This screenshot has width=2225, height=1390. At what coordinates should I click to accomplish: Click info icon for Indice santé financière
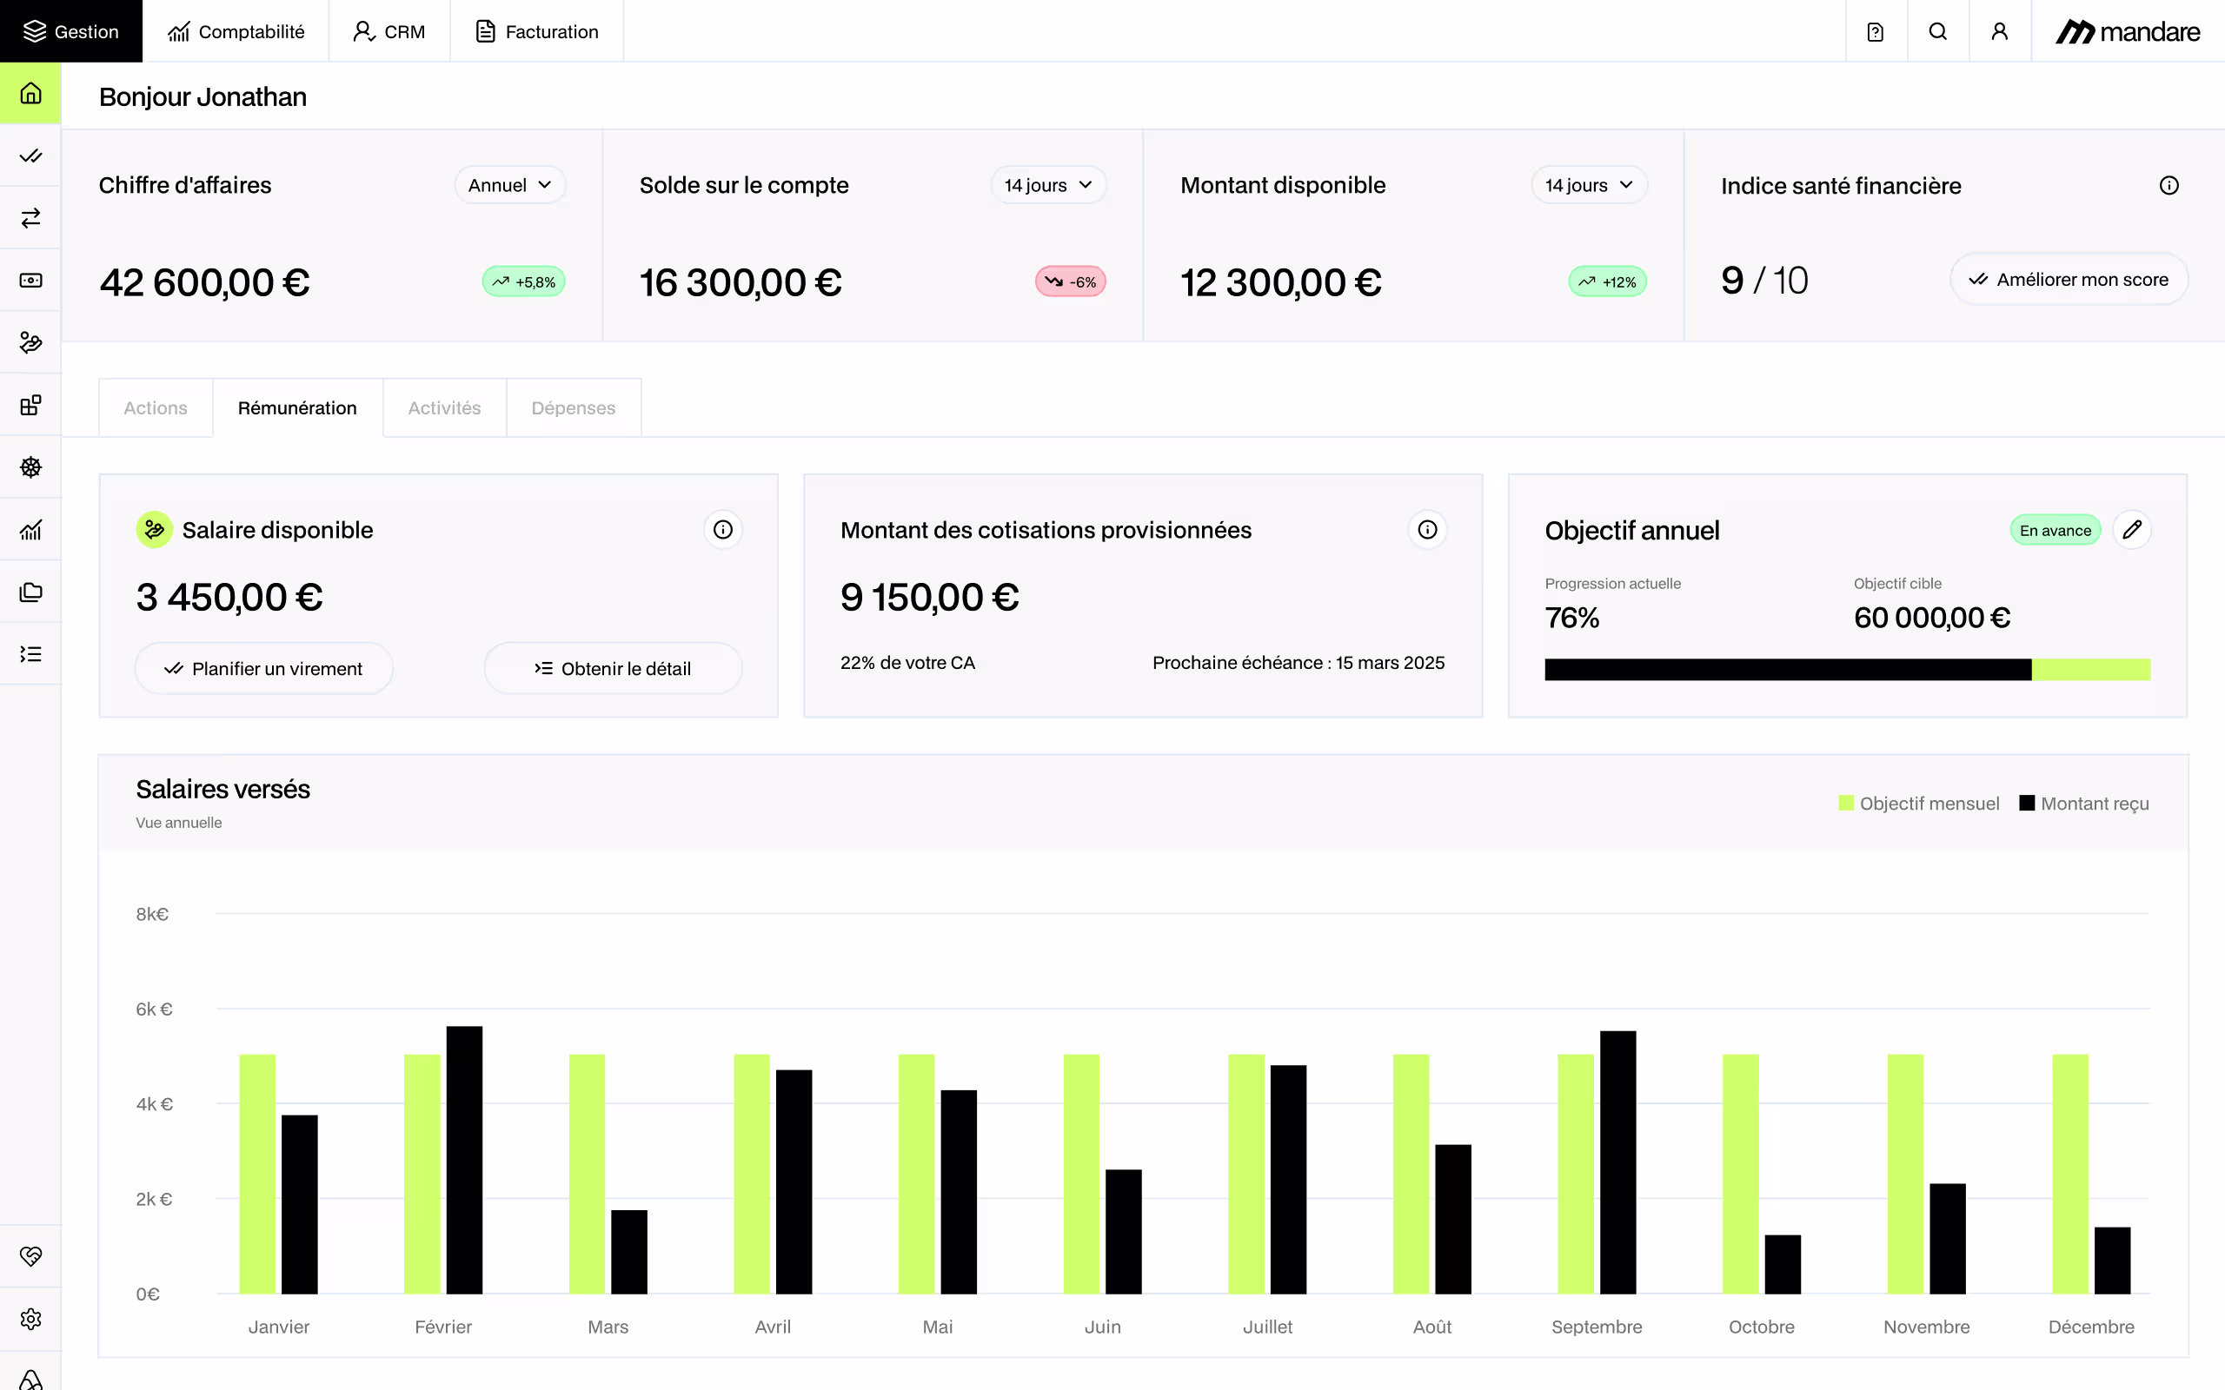point(2168,186)
